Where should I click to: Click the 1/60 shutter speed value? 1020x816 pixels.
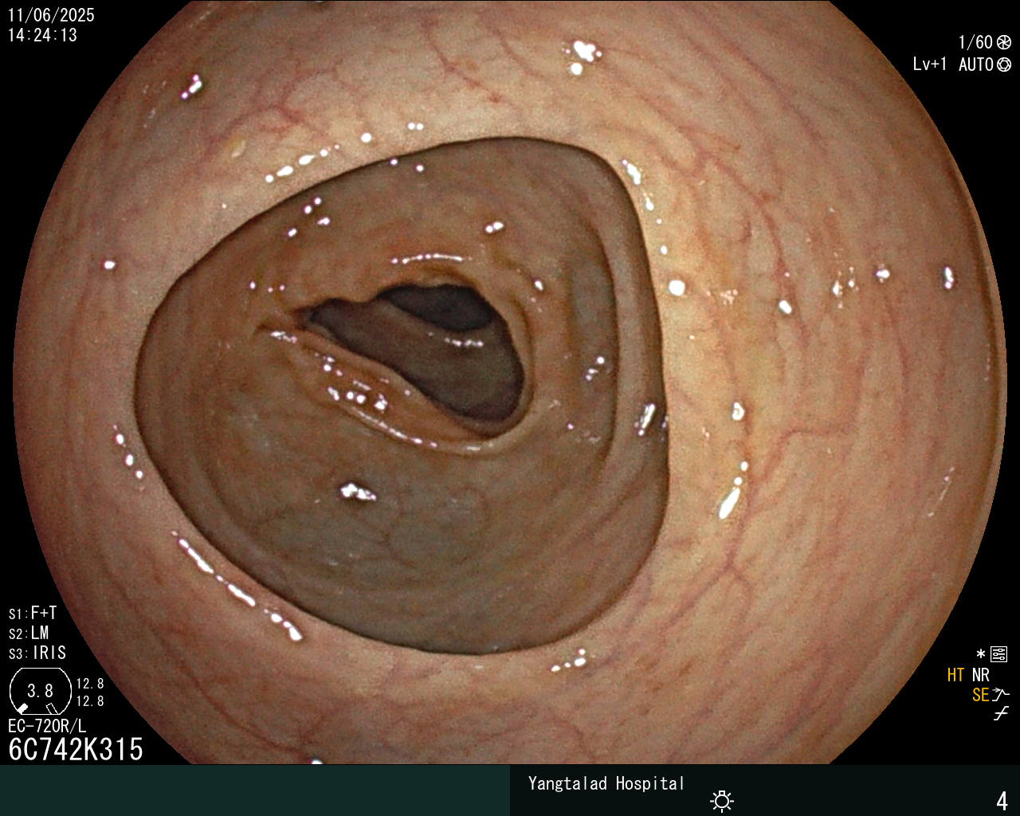pyautogui.click(x=975, y=42)
